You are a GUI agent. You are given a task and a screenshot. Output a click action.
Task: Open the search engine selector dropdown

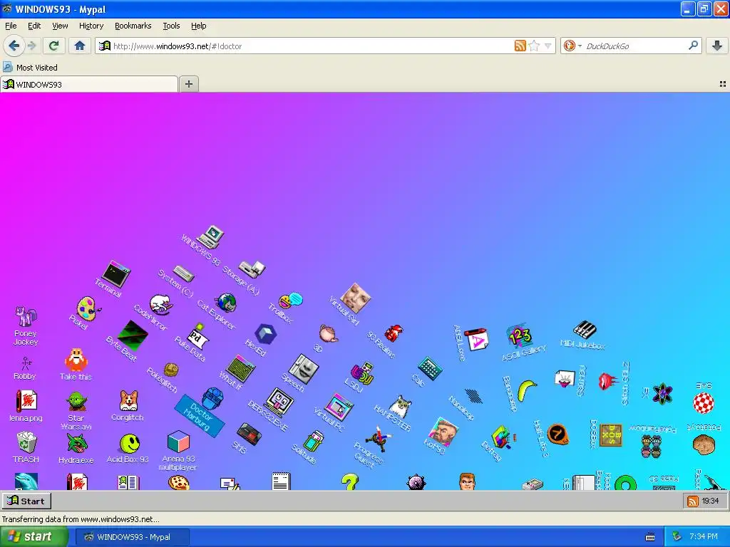coord(572,46)
